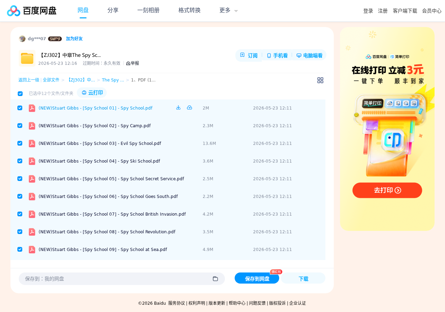This screenshot has width=445, height=312.
Task: Open 会员中心 link
Action: pos(432,11)
